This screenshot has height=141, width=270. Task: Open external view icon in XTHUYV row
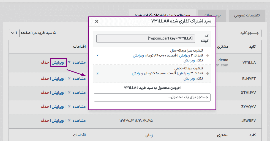point(69,92)
